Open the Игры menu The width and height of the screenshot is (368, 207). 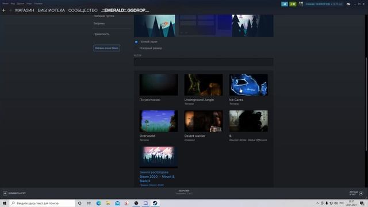(29, 3)
